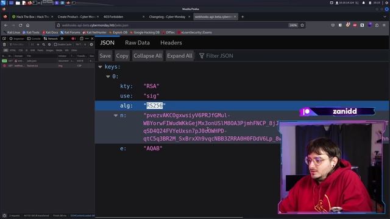Switch to Raw Data view
This screenshot has height=219, width=390.
pos(137,43)
